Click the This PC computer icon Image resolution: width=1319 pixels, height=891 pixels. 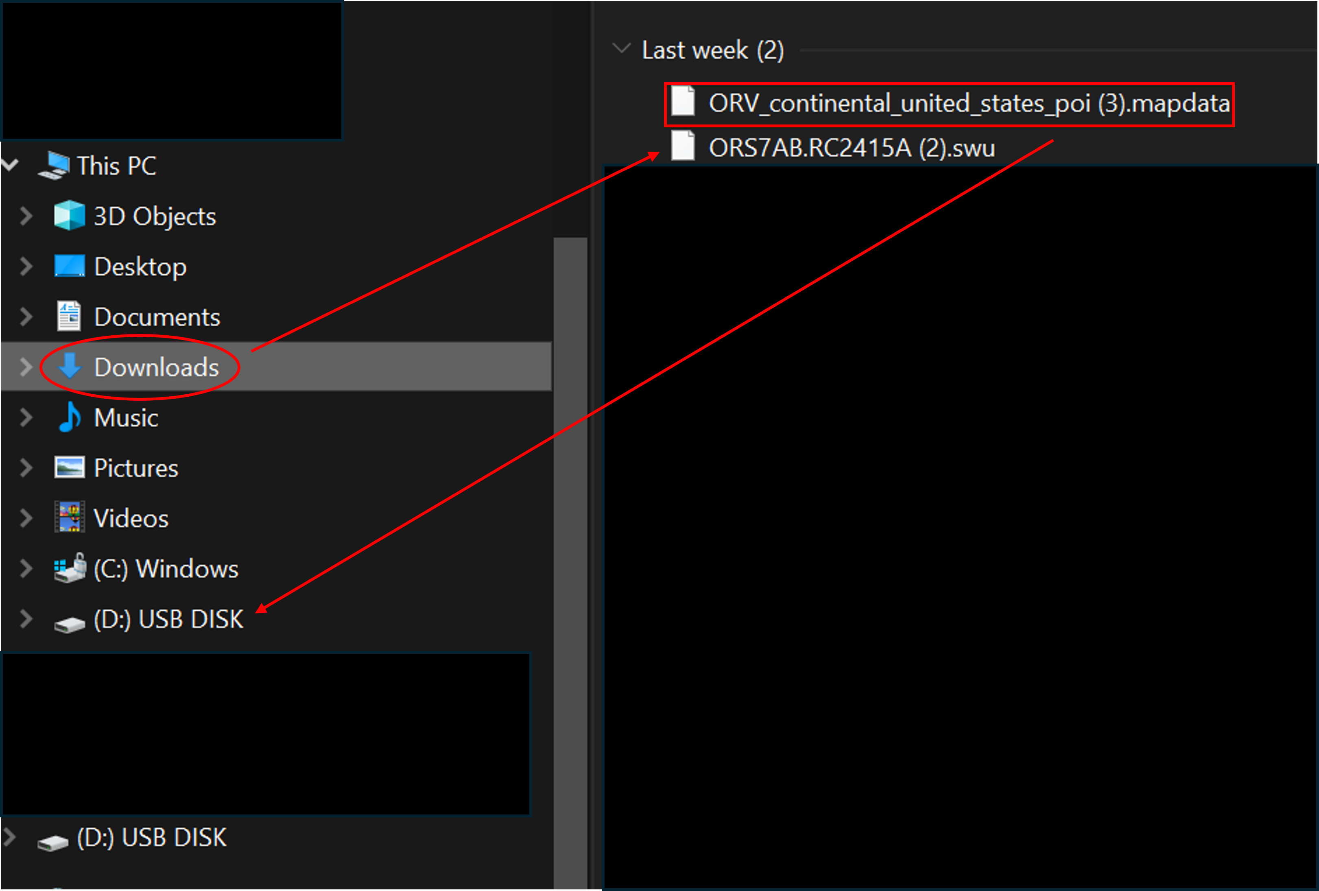click(x=54, y=166)
